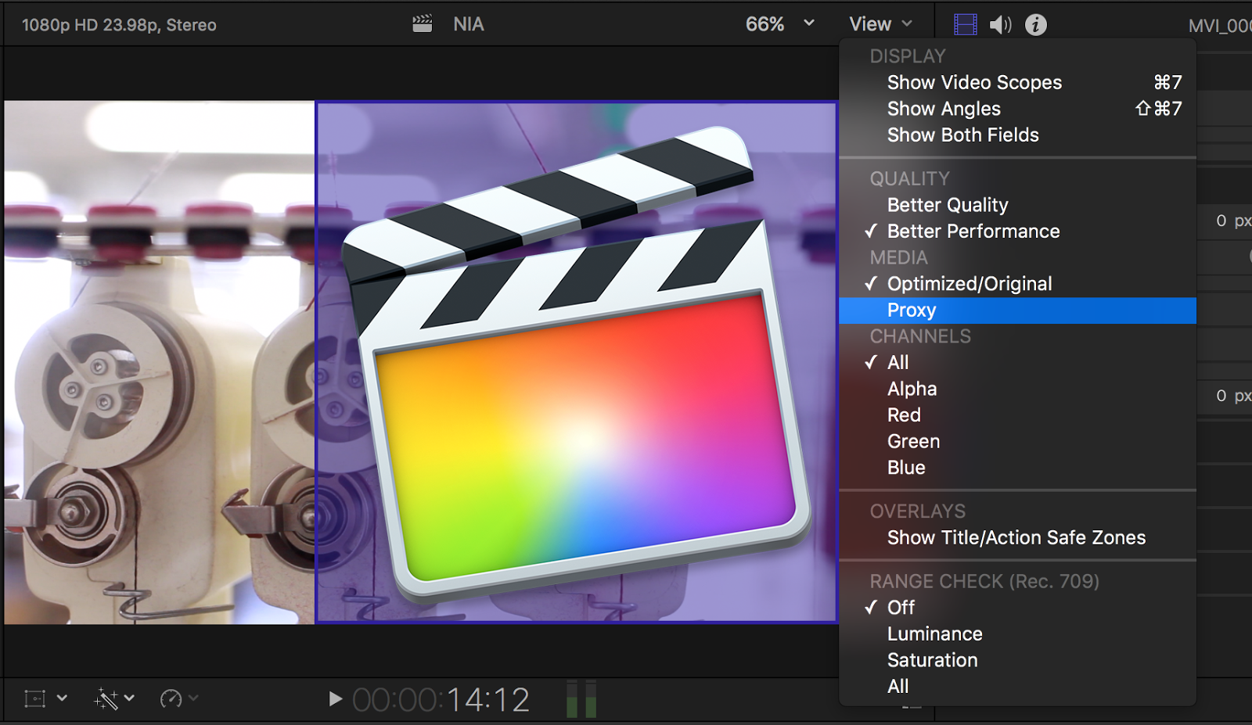Expand the Transform tool dropdown arrow

click(63, 698)
